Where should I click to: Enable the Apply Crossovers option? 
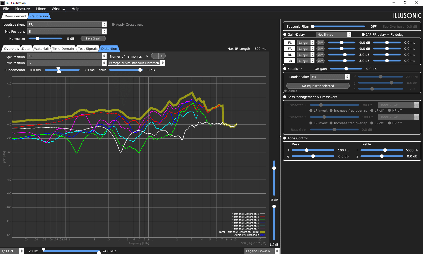pos(113,24)
